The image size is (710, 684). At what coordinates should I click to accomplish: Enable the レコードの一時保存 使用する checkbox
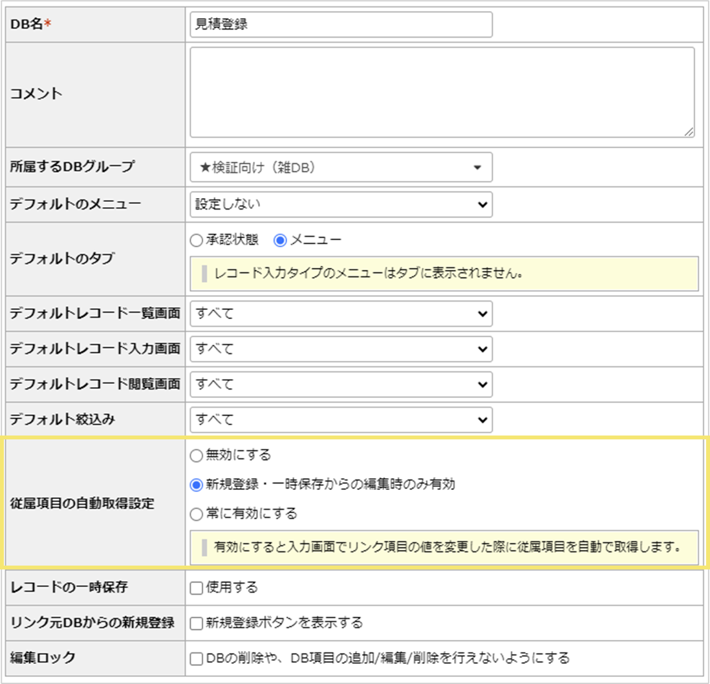[x=195, y=588]
